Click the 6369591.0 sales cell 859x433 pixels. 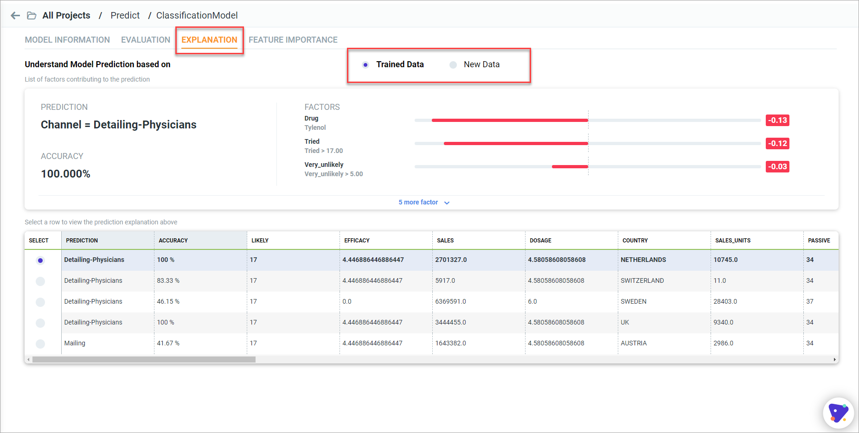479,302
